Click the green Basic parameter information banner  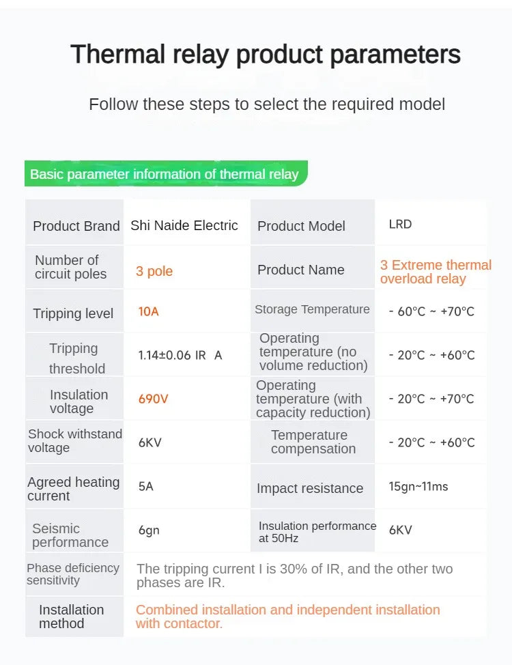pos(166,173)
